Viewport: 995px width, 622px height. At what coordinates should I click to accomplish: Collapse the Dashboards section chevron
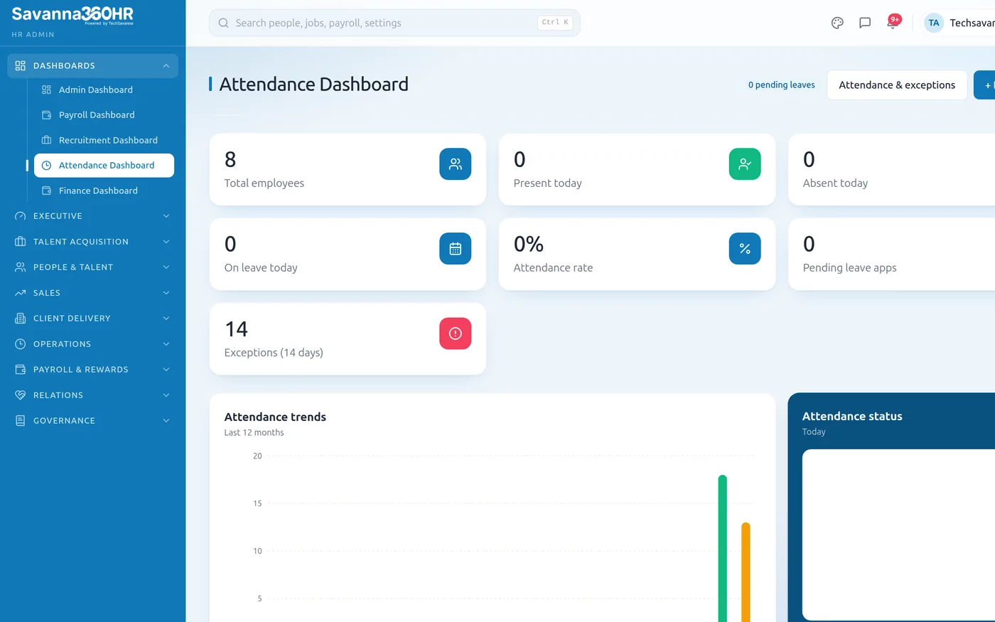pos(166,65)
